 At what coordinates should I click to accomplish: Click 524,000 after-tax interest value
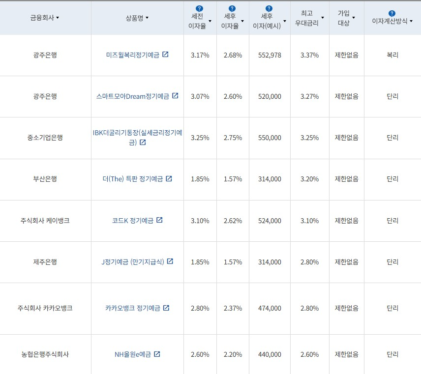pyautogui.click(x=270, y=221)
